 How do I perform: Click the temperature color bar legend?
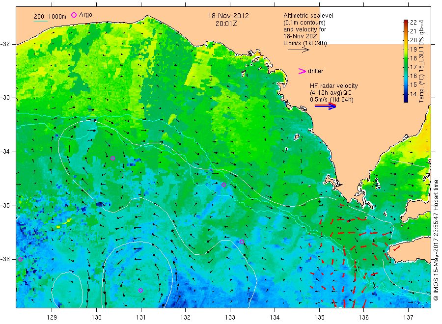click(x=406, y=61)
